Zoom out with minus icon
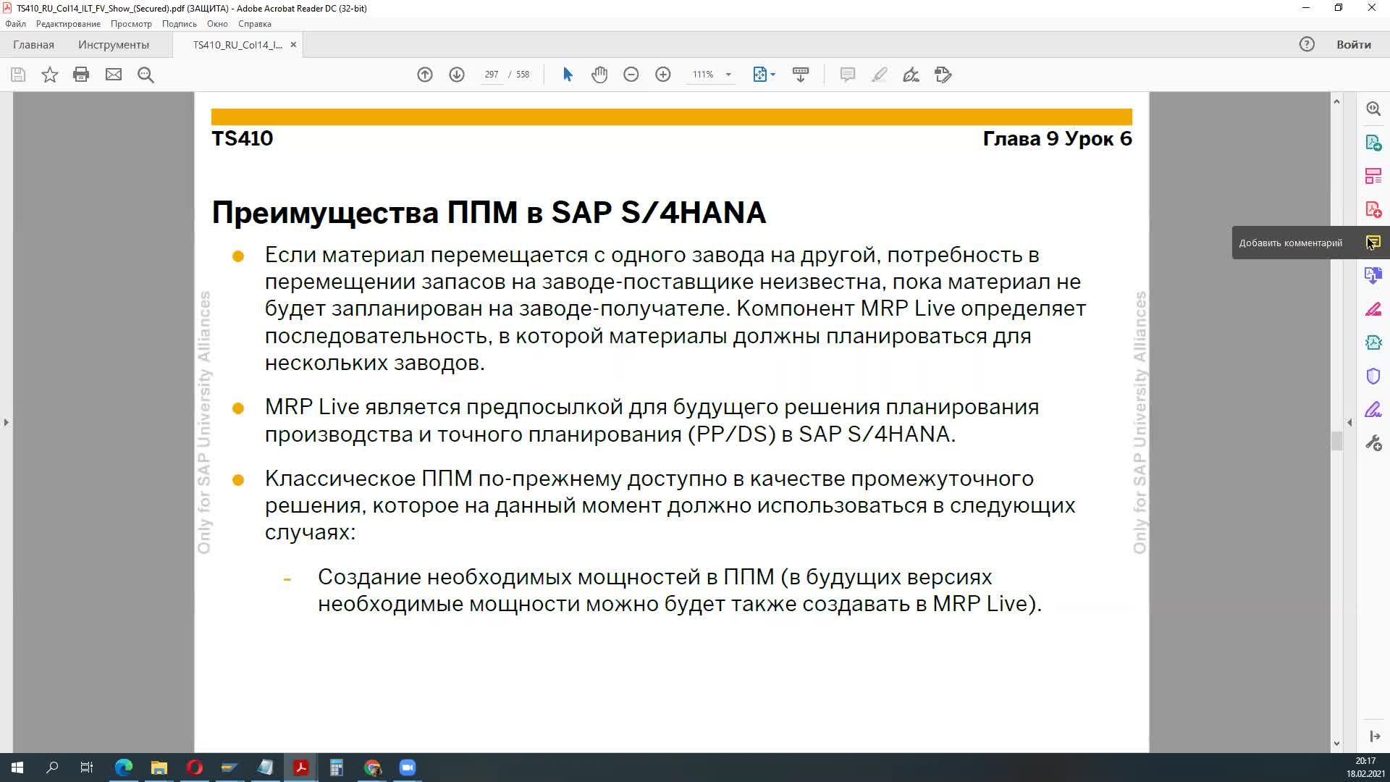1390x782 pixels. coord(631,75)
